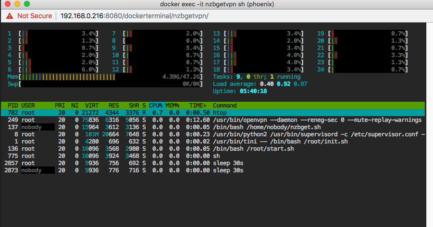
Task: Click the 0:12.60 time value of openvpn
Action: coord(198,119)
